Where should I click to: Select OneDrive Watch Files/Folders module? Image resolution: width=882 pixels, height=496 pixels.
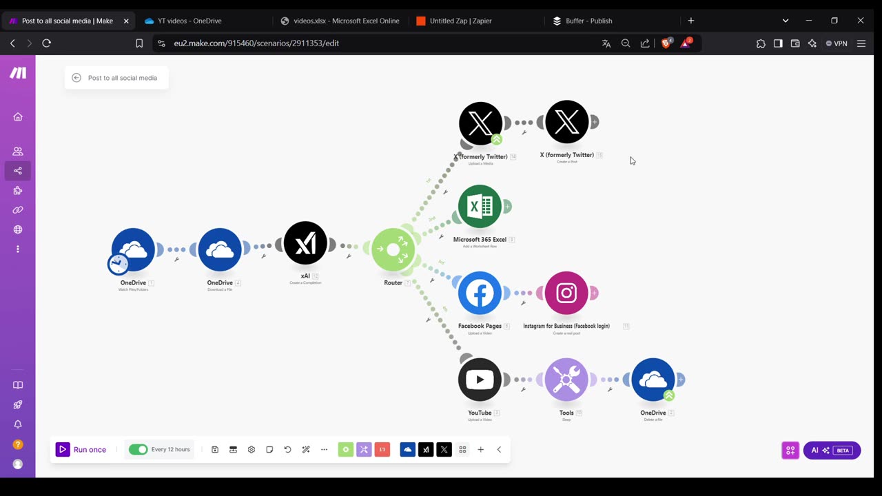coord(133,249)
